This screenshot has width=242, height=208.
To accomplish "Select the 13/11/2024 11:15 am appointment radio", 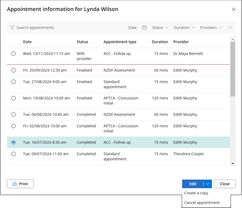I will coord(13,54).
